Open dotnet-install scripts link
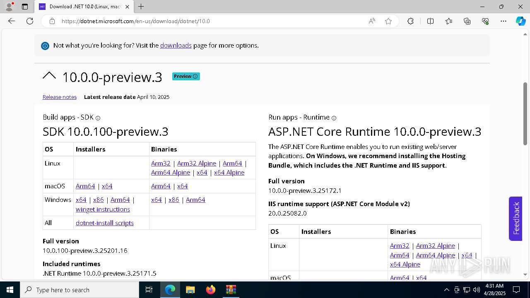Image resolution: width=530 pixels, height=298 pixels. (x=105, y=223)
